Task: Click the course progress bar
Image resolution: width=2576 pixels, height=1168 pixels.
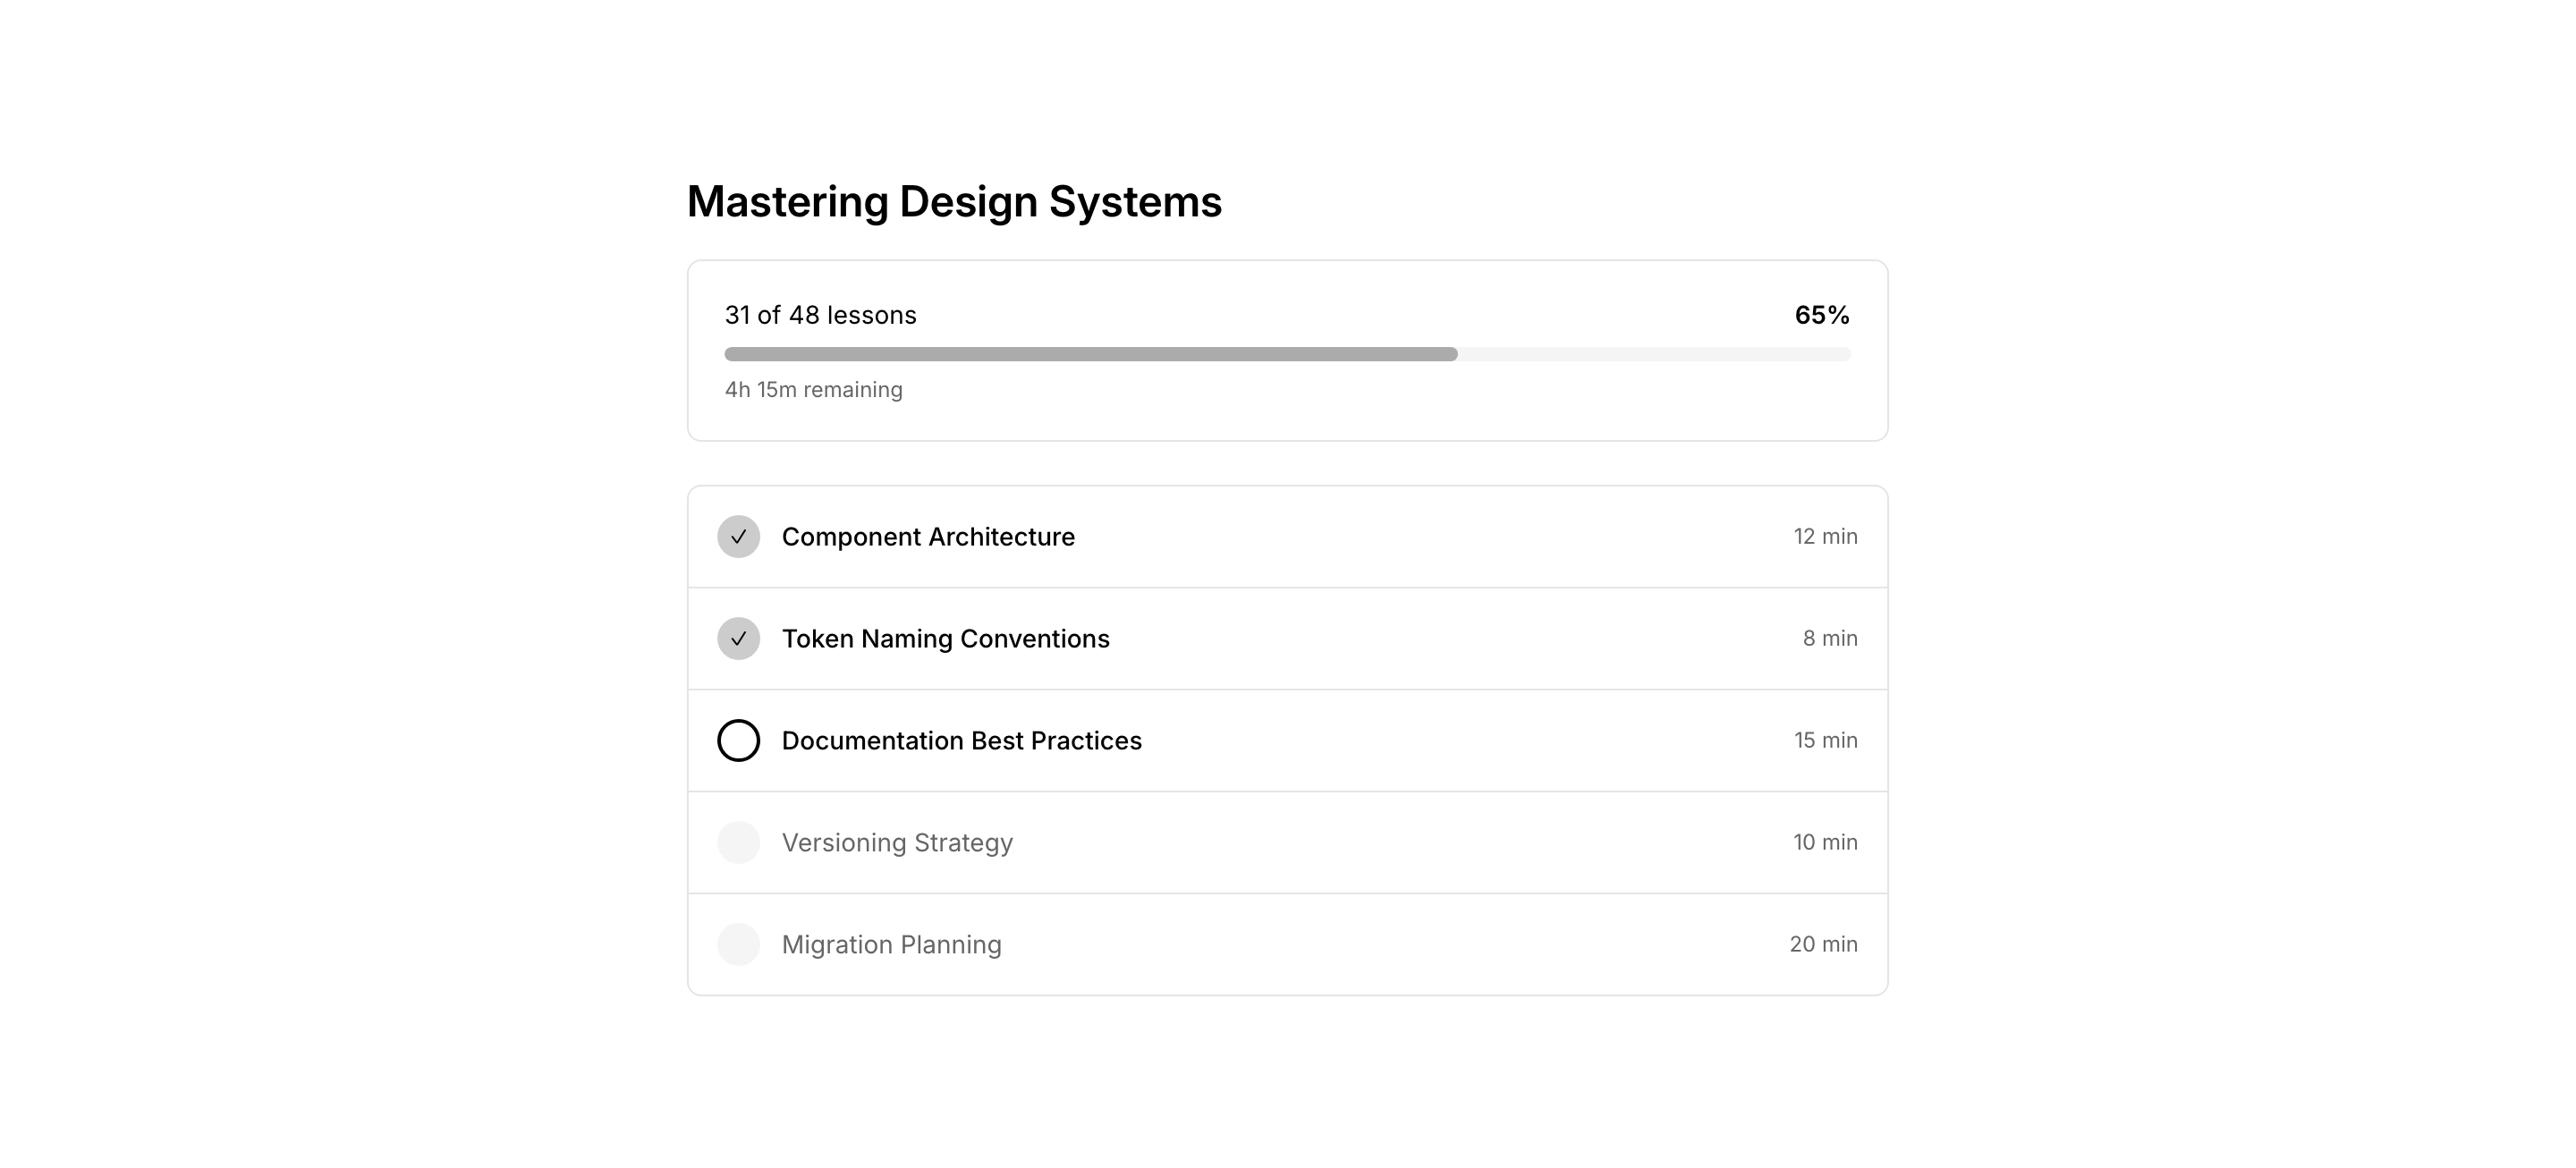Action: click(1287, 354)
